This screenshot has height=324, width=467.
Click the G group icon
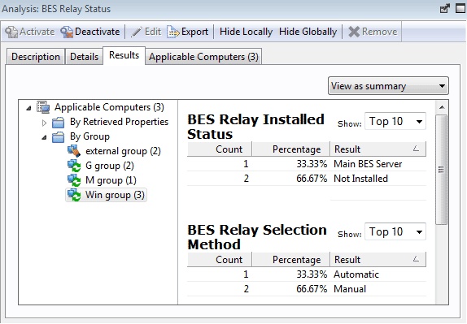coord(74,166)
